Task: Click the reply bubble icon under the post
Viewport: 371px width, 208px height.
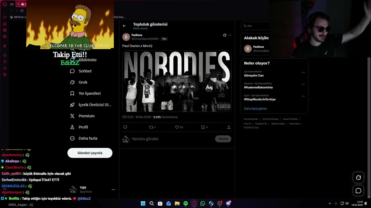Action: click(125, 127)
